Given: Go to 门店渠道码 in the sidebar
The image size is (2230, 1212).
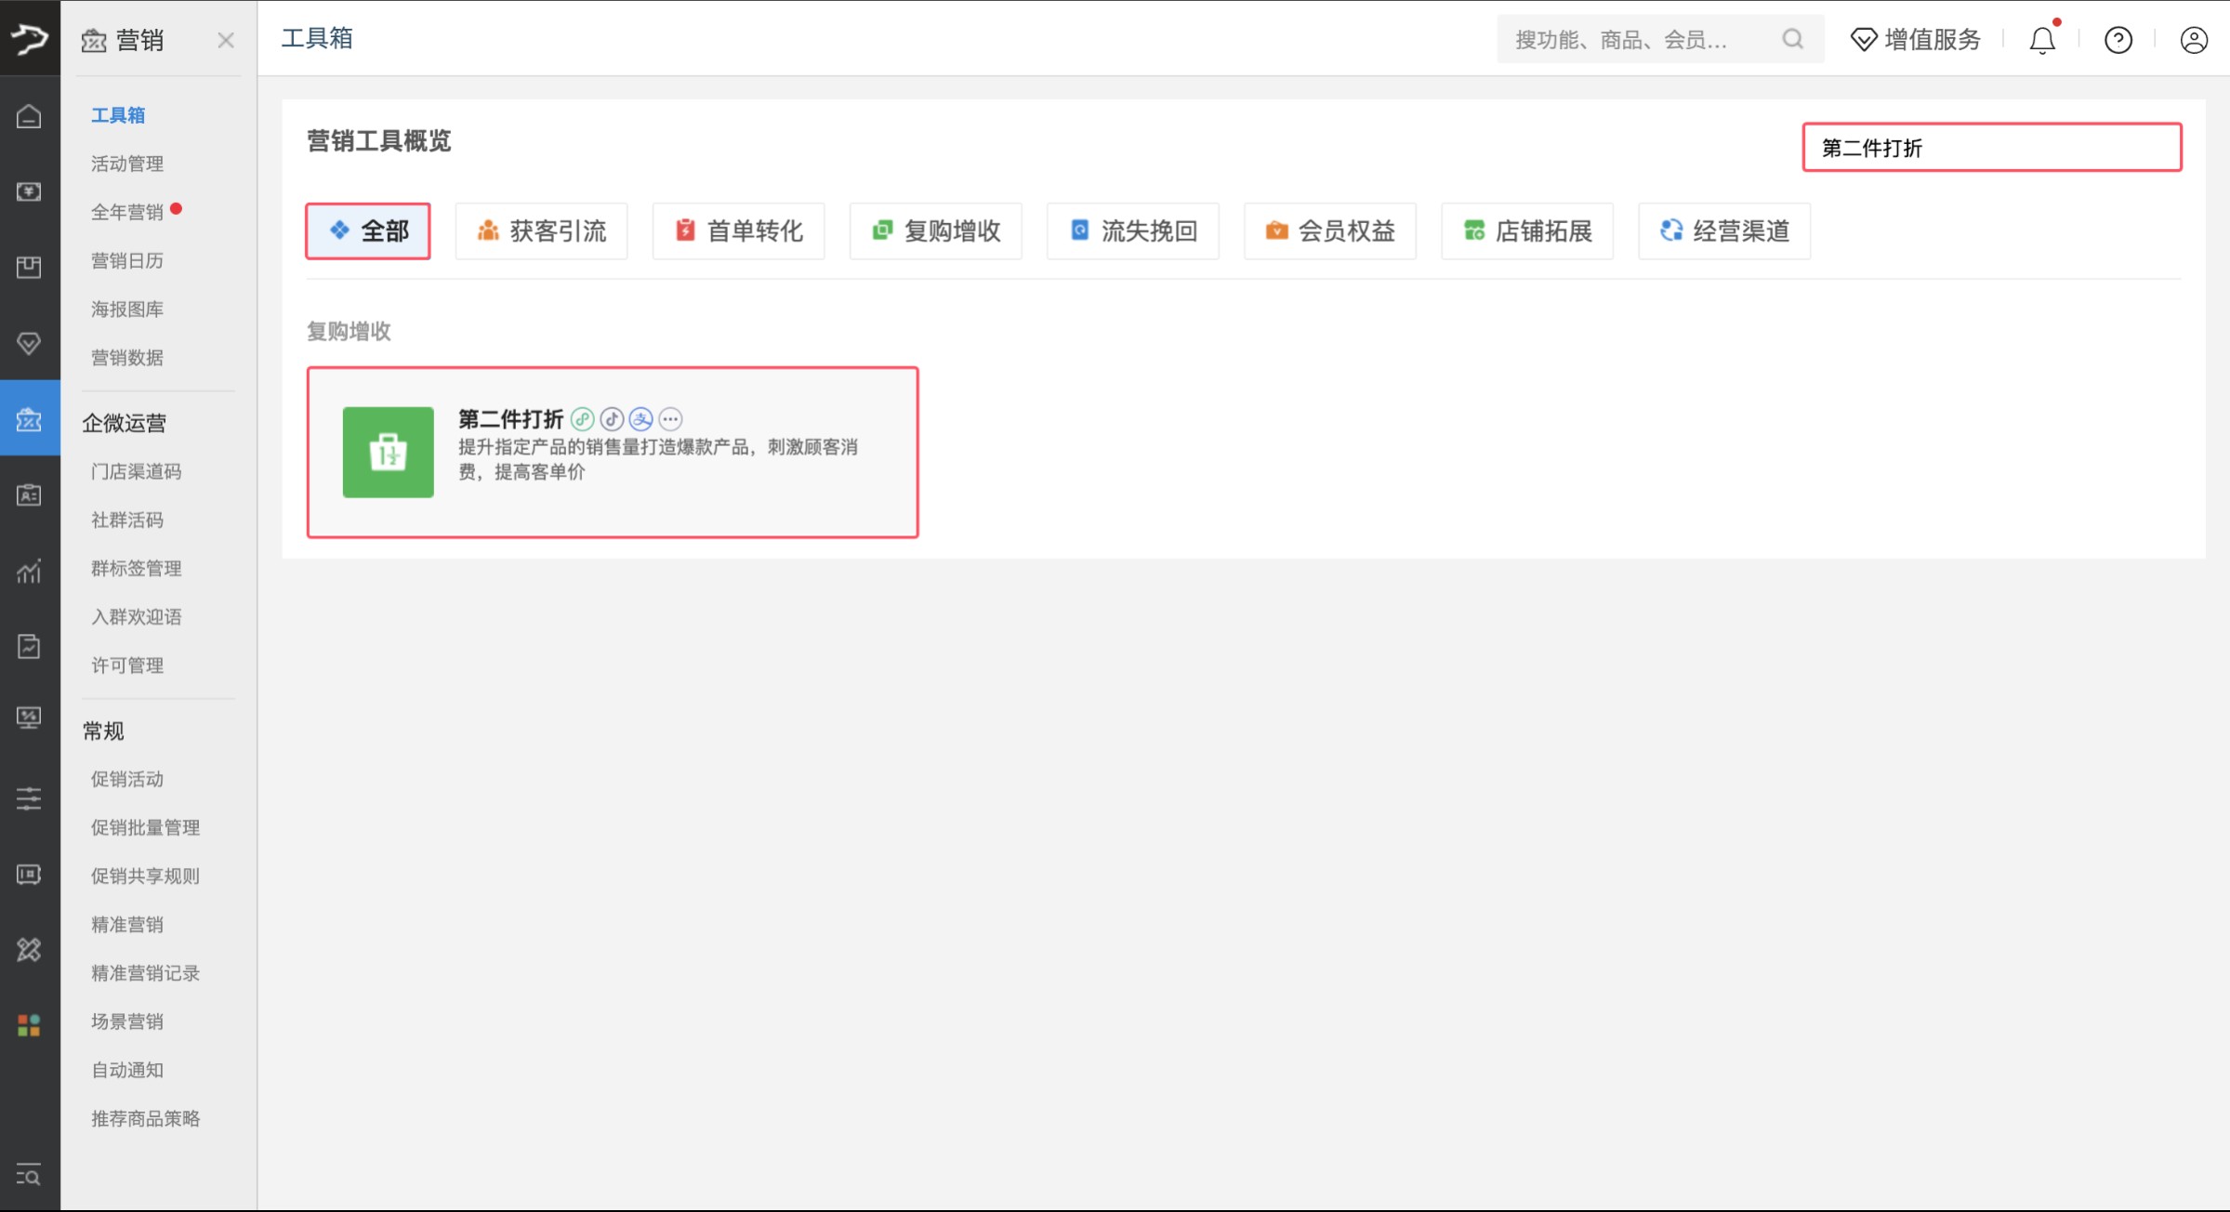Looking at the screenshot, I should [137, 471].
